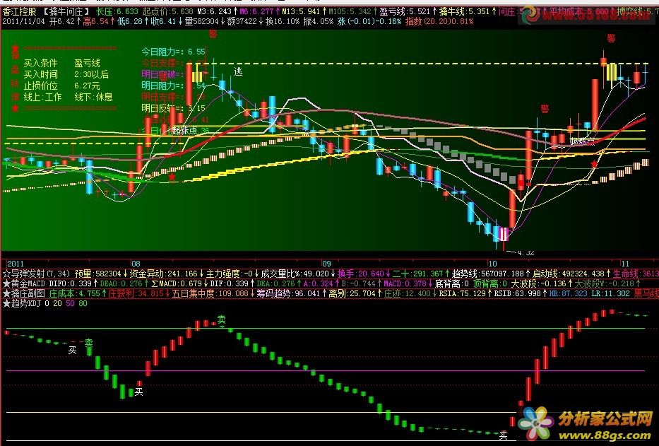Viewport: 659px width, 446px height.
Task: Click the 筹码趋势:96.041 value
Action: pos(288,293)
